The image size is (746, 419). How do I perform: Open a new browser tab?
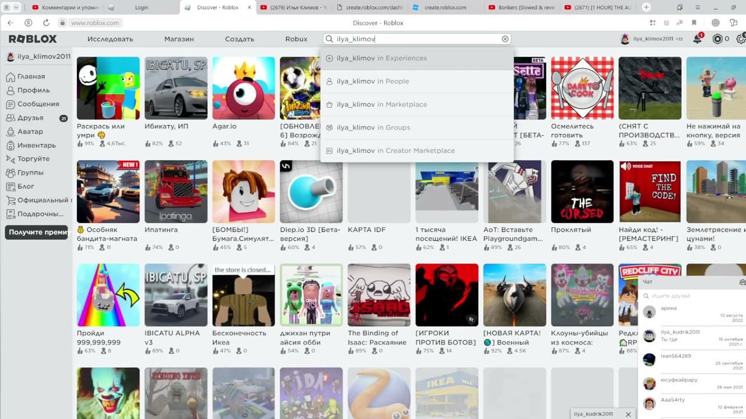646,7
